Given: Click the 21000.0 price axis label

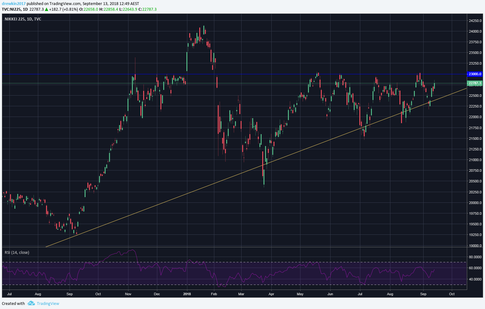Looking at the screenshot, I should pos(475,160).
